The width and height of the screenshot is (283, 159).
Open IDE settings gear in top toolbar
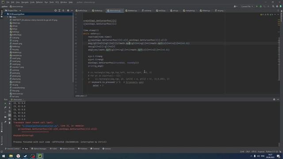pos(277,6)
